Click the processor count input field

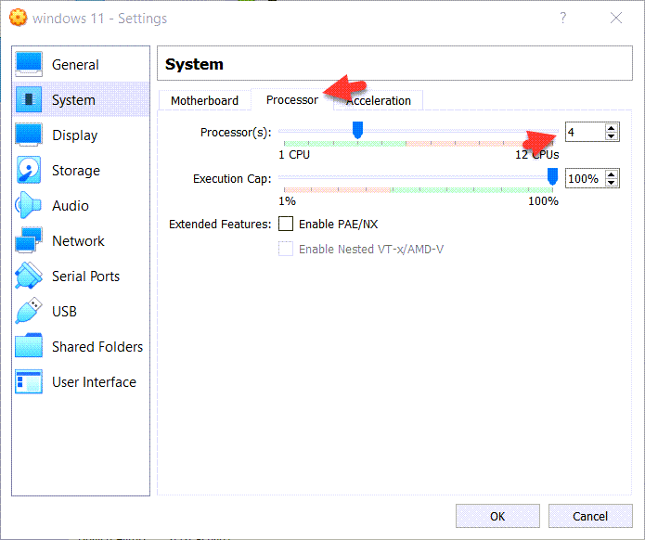tap(583, 133)
